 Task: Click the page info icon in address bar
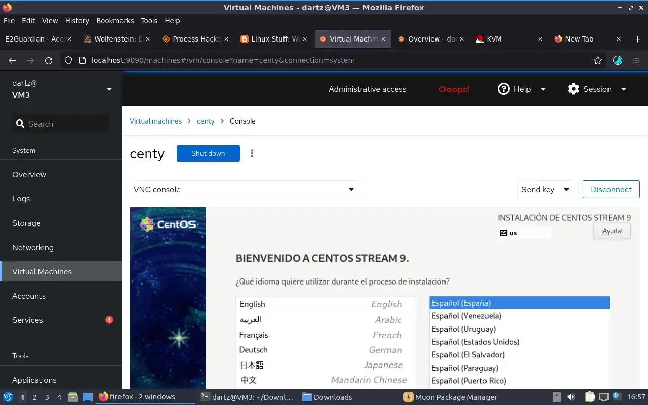(x=83, y=60)
